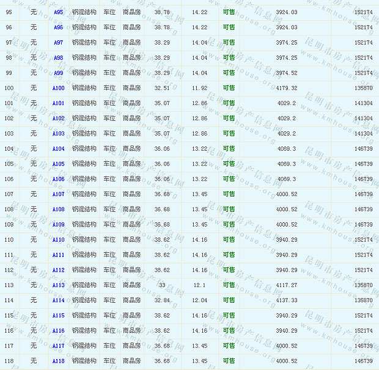This screenshot has height=370, width=379.
Task: Open the A101 unit link
Action: [58, 103]
